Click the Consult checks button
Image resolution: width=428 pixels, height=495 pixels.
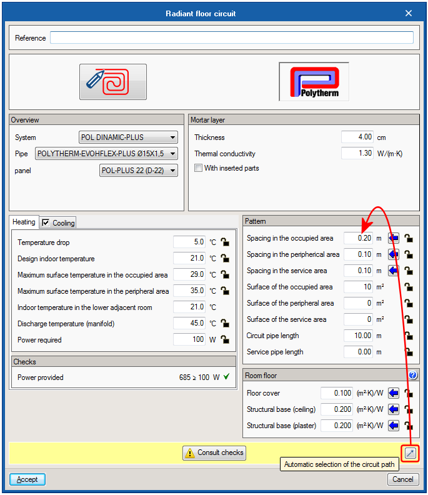tap(214, 453)
